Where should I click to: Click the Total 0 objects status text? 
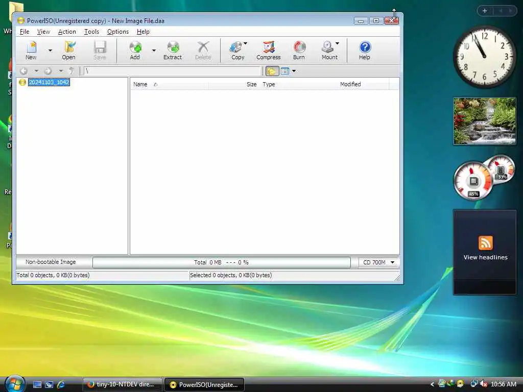[53, 275]
